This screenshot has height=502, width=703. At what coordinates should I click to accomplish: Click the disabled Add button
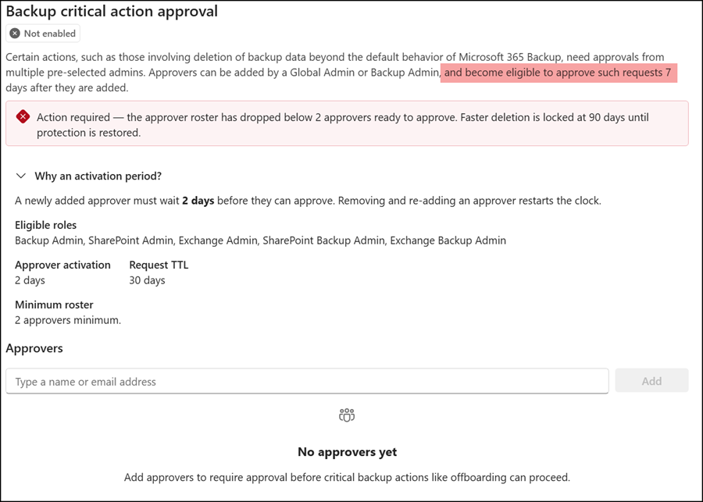click(651, 381)
